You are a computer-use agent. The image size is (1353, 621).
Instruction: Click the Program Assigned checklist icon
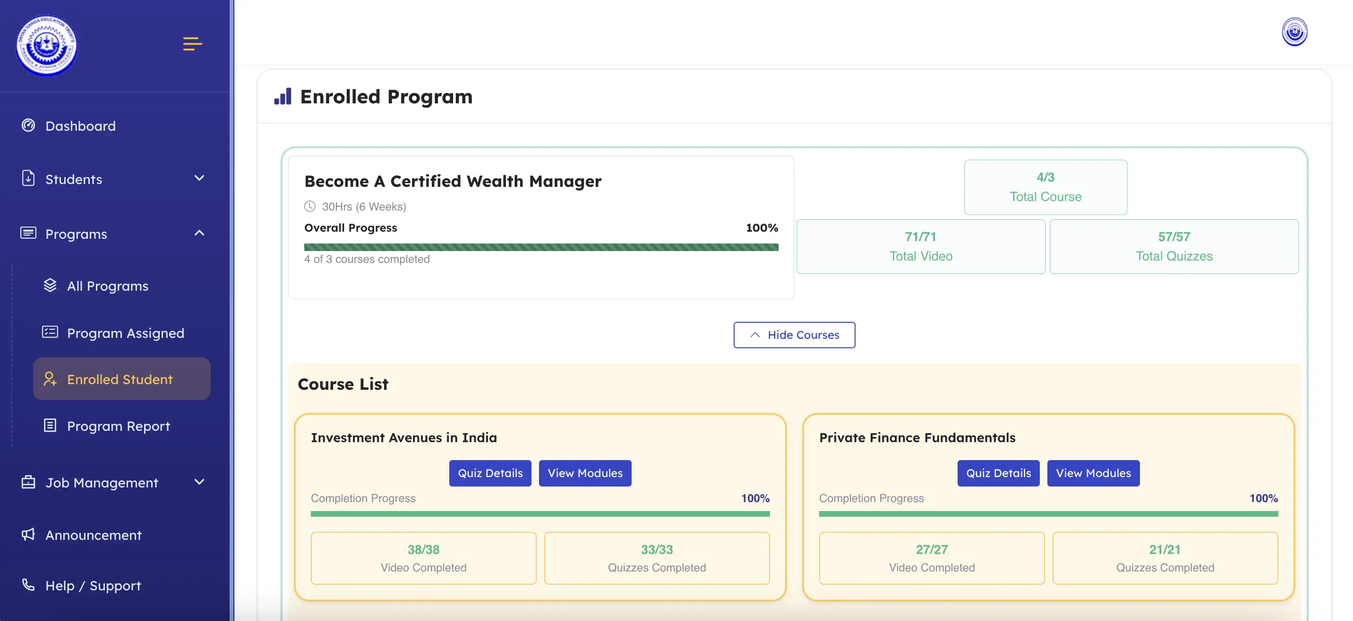[x=50, y=332]
